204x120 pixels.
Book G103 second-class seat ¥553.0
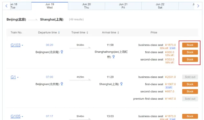190,60
